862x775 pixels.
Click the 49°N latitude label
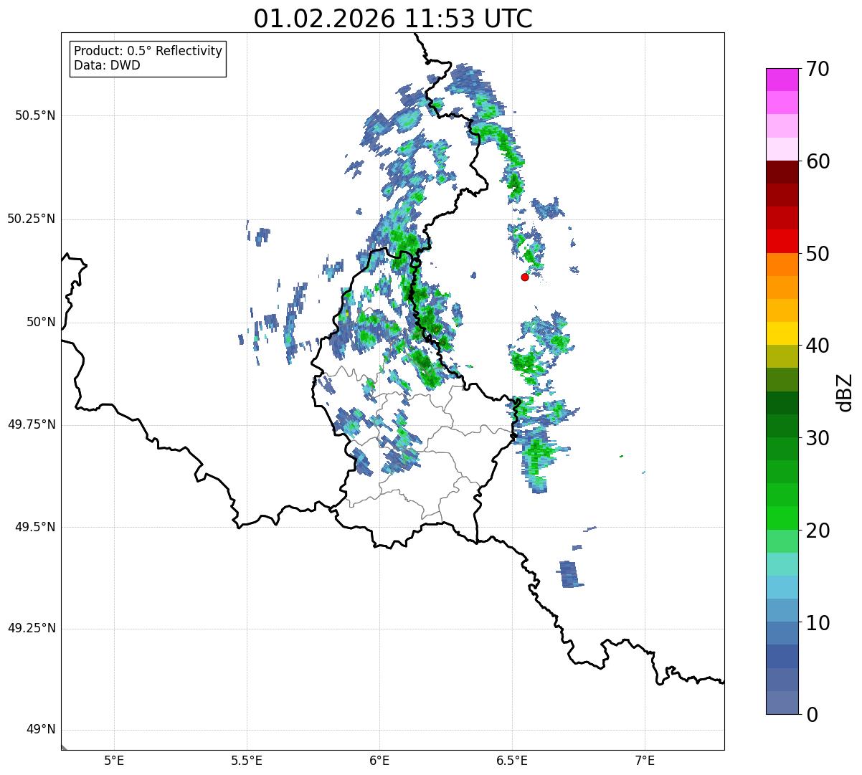pos(41,730)
